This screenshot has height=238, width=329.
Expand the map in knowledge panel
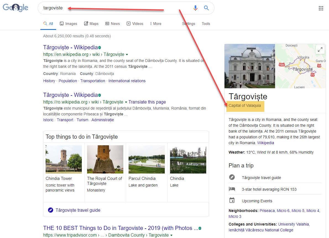point(320,50)
